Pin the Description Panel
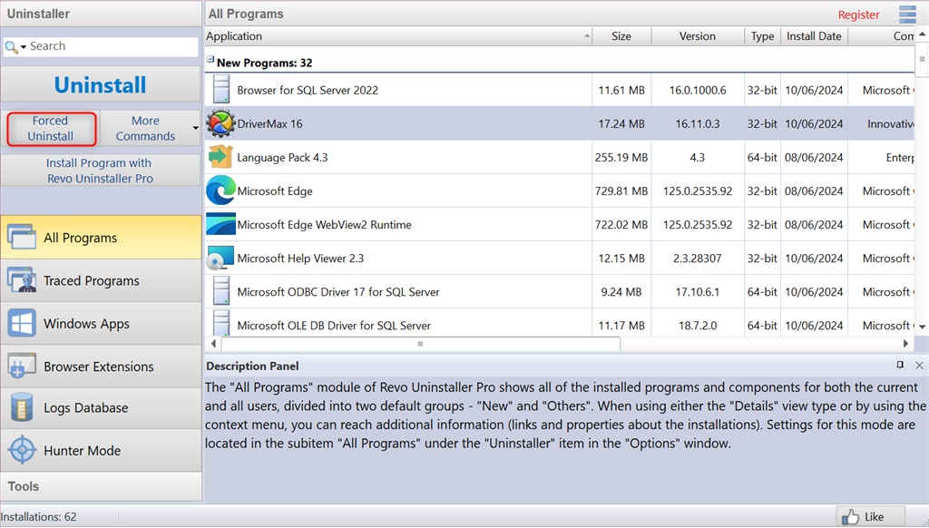This screenshot has height=528, width=929. [x=900, y=366]
